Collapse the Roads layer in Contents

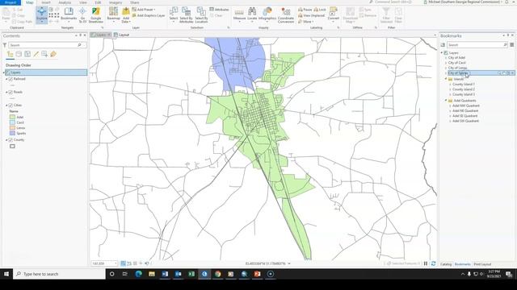coord(6,93)
